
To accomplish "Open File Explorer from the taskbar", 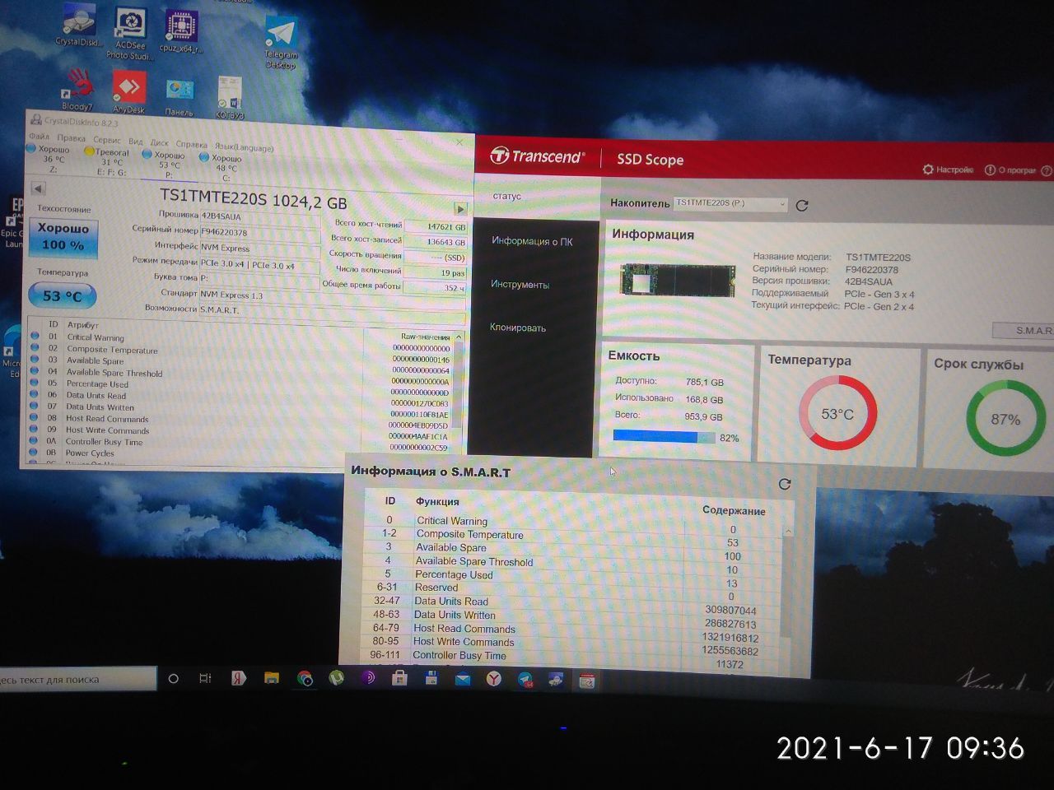I will (x=271, y=679).
